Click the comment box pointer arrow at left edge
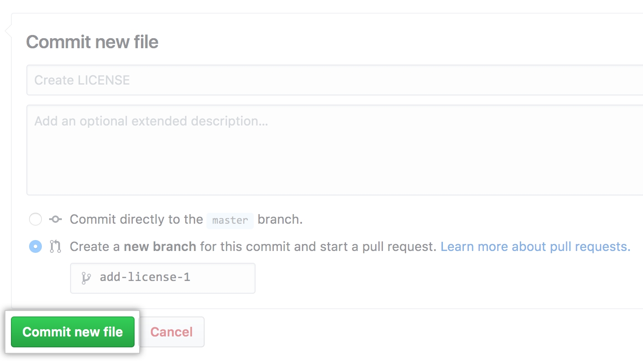Viewport: 643px width, 361px height. [8, 30]
